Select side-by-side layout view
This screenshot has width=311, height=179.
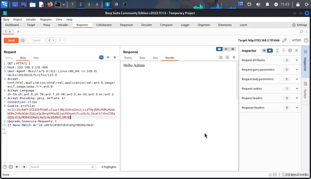pyautogui.click(x=219, y=49)
